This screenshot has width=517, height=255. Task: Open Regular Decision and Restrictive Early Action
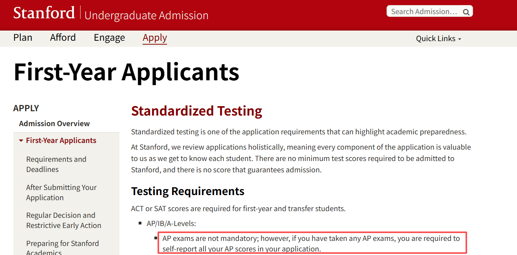tap(64, 220)
